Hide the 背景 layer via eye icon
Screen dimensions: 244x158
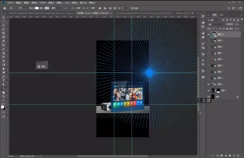tap(209, 96)
